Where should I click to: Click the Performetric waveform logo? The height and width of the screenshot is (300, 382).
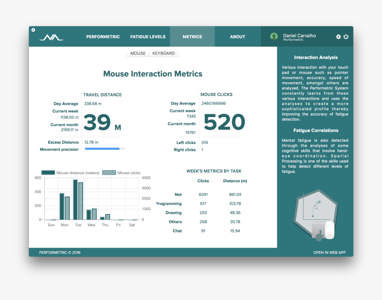(51, 37)
